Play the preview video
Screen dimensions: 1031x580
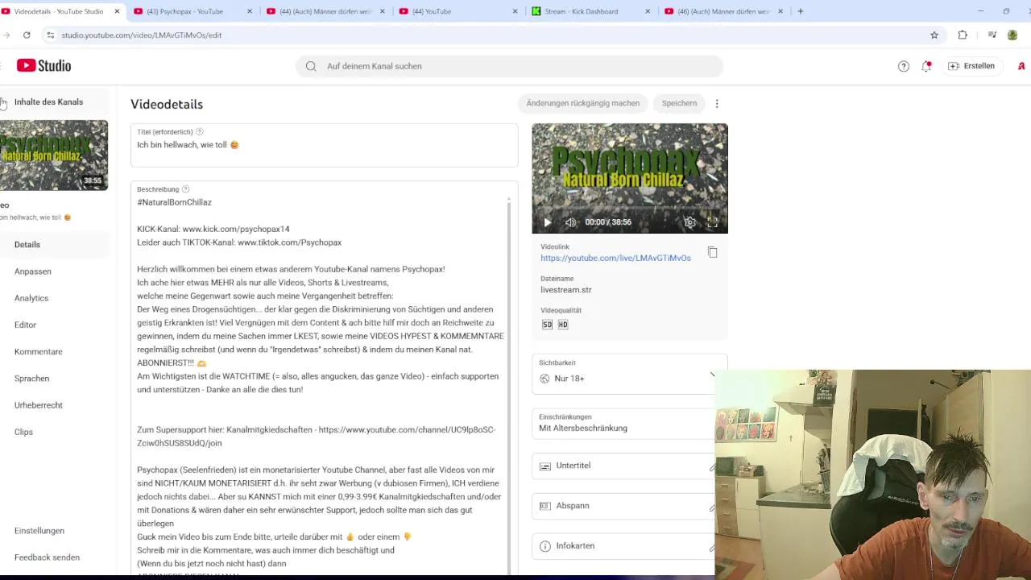pyautogui.click(x=548, y=222)
